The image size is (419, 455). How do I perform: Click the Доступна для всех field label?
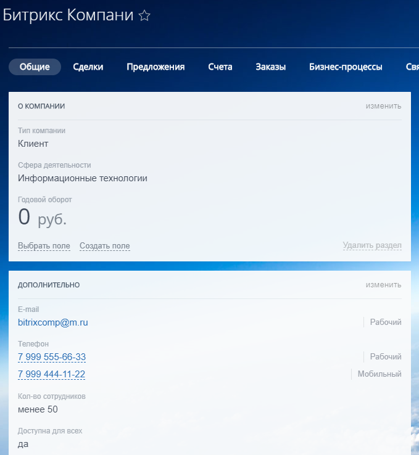pos(50,431)
